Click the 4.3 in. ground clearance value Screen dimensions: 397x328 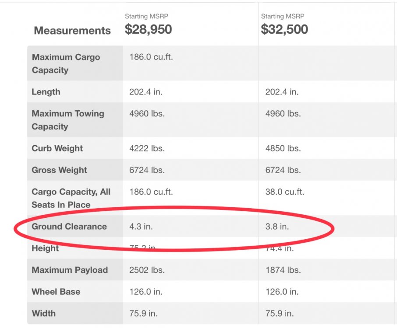coord(141,227)
